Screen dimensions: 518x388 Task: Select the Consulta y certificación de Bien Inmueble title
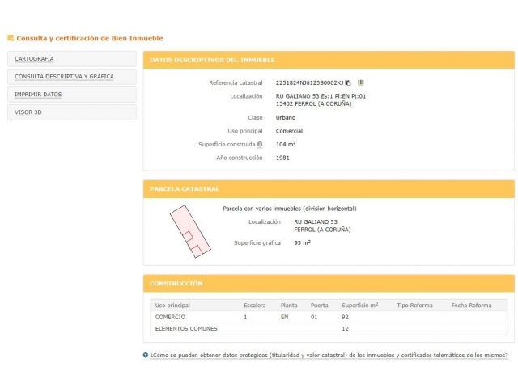[90, 38]
